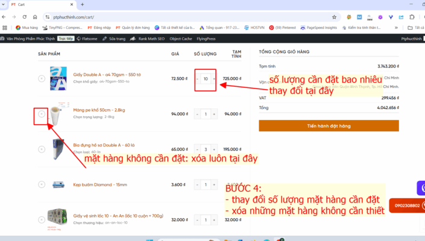Remove Giấy Double A item from cart

click(41, 79)
